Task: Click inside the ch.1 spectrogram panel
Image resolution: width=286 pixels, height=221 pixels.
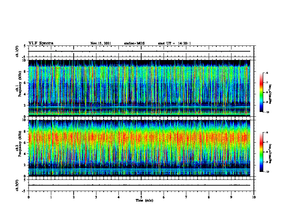Action: (x=139, y=88)
